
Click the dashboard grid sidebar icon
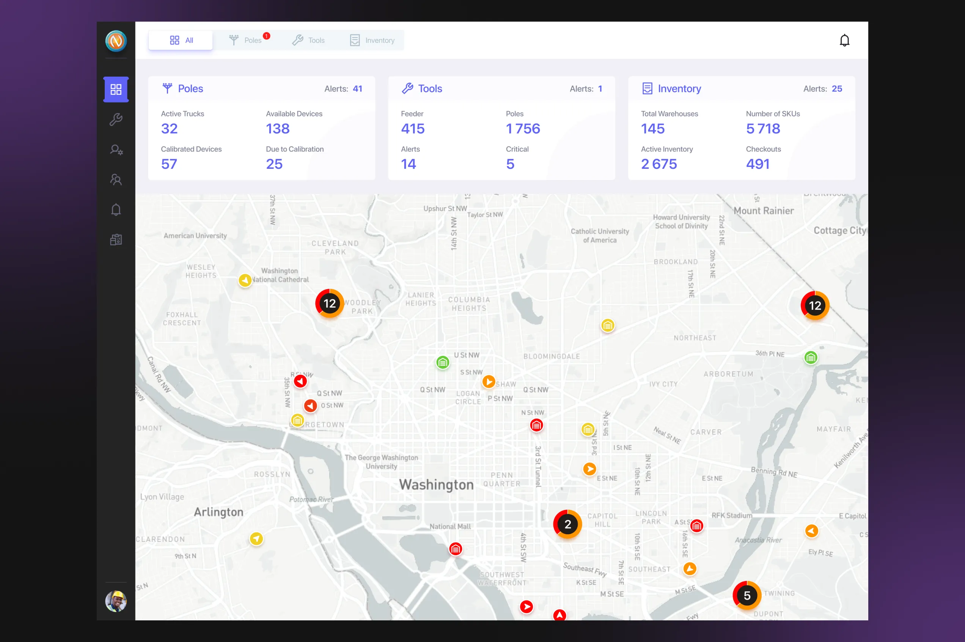point(116,89)
